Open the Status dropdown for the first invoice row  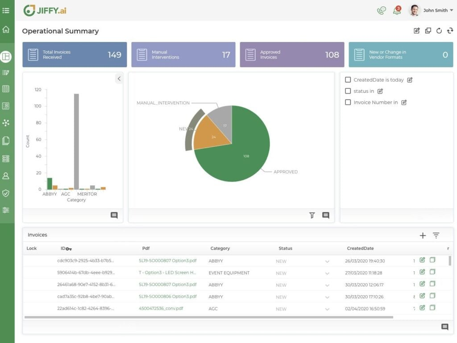coord(328,261)
